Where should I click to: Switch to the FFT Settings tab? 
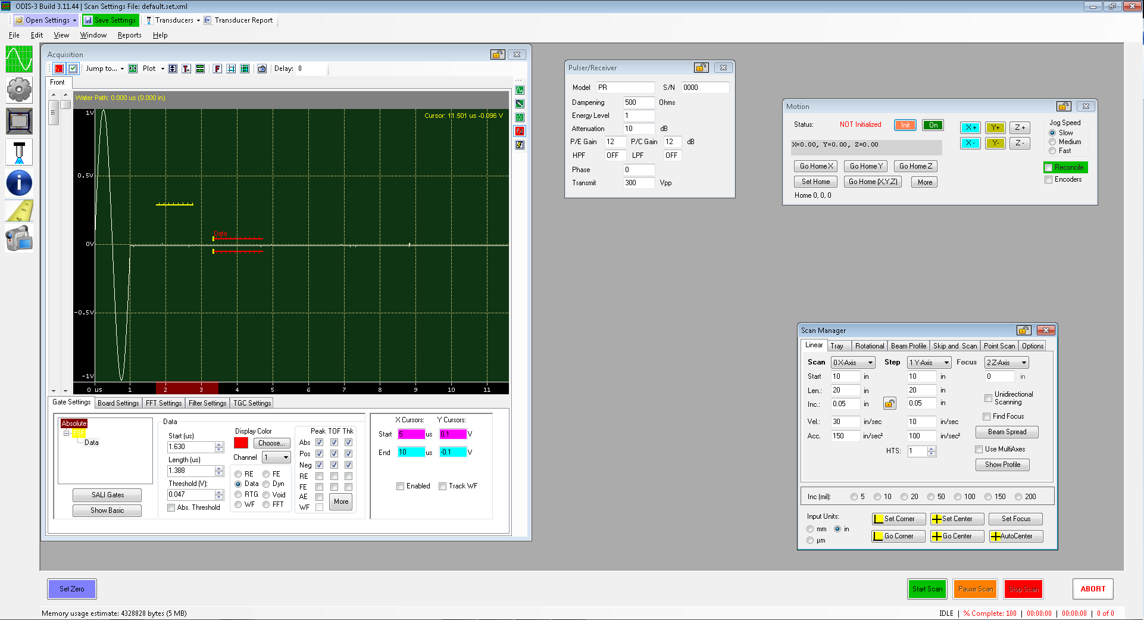tap(164, 403)
